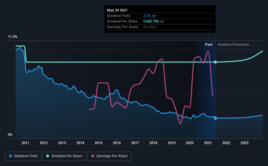Click the teal Dividend Per Share legend dot

48,156
